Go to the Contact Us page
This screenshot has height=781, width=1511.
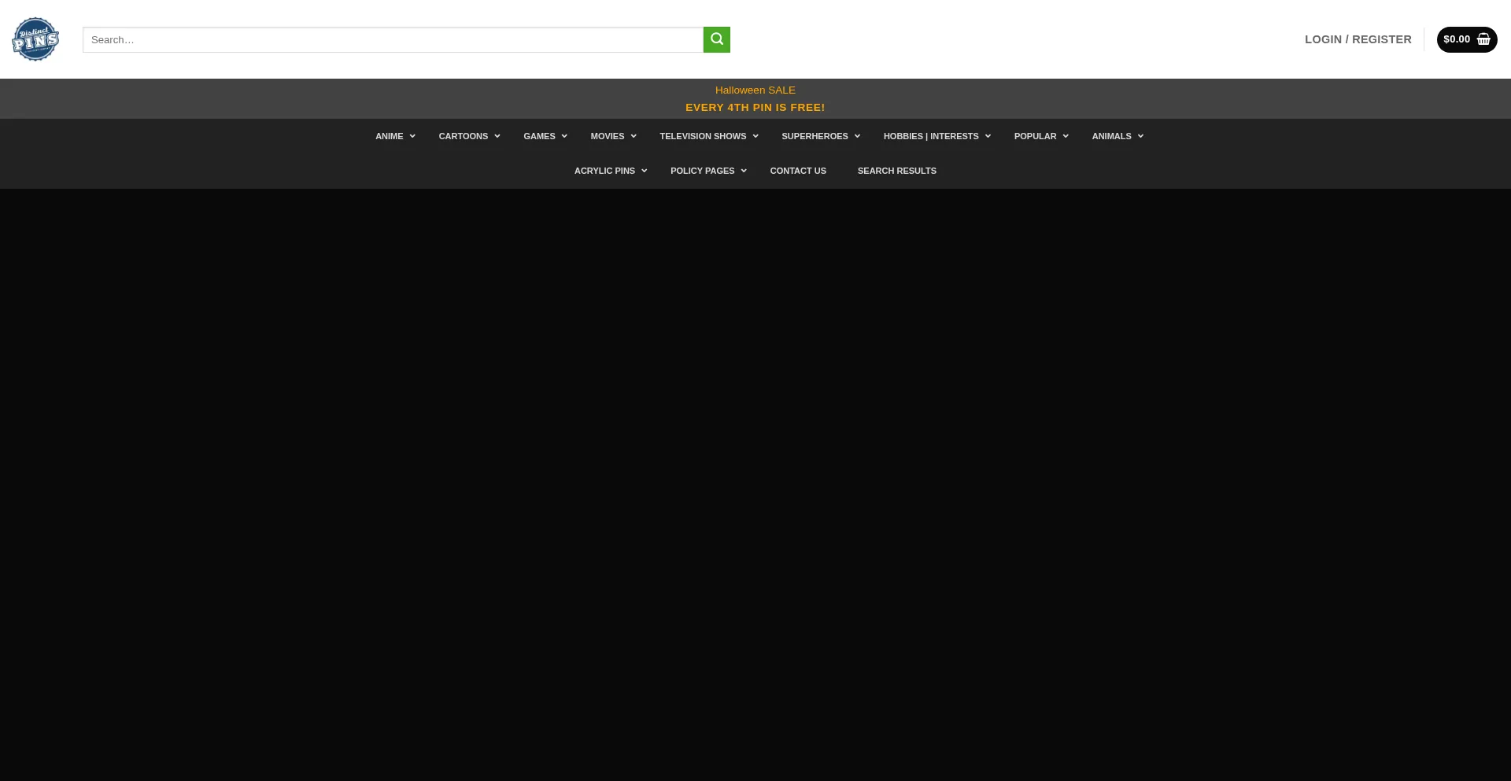click(798, 171)
